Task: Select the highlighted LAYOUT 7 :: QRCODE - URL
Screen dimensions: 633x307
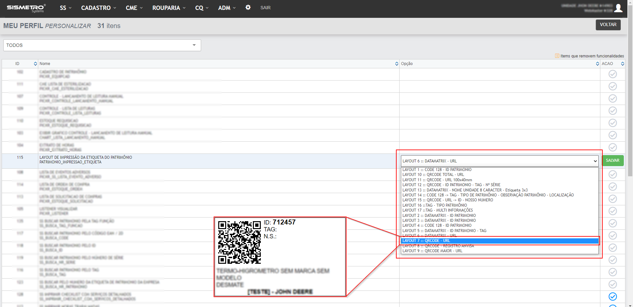Action: point(500,241)
